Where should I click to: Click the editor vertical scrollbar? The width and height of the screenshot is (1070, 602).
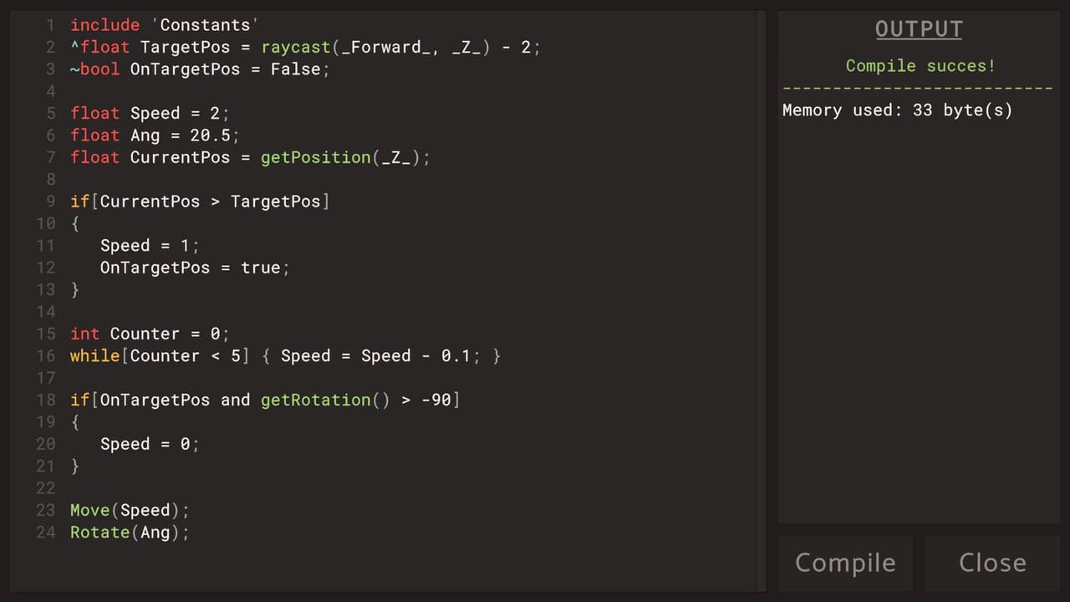coord(762,301)
